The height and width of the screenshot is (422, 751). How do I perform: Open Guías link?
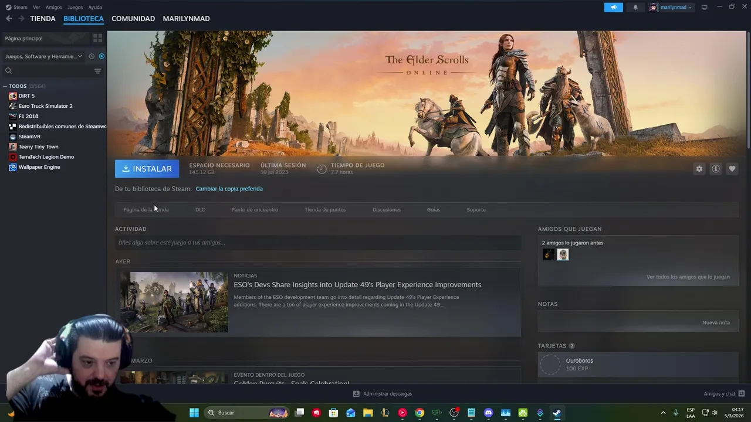coord(434,209)
